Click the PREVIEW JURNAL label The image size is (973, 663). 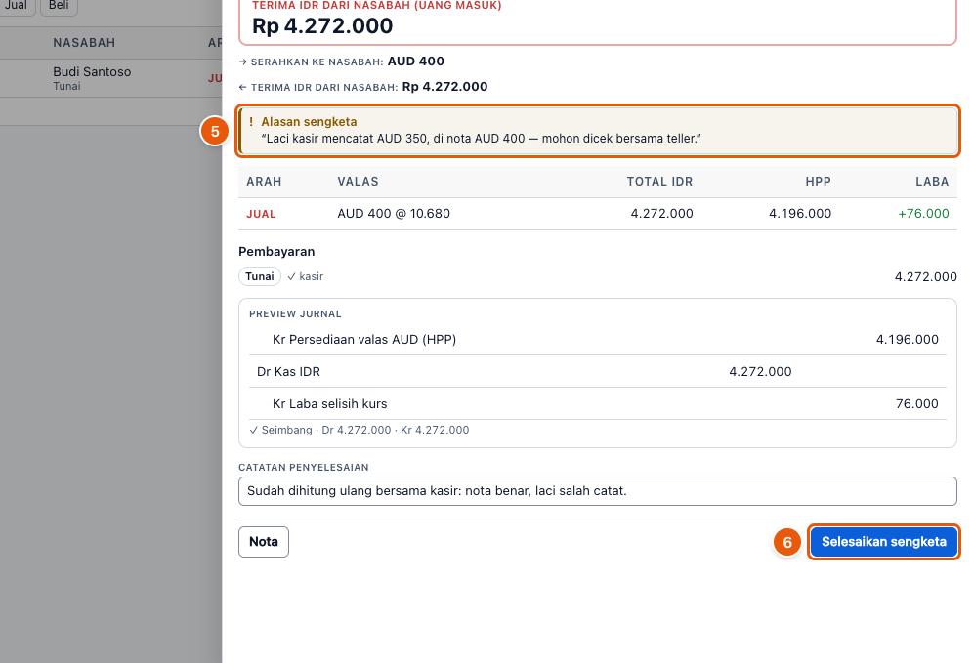[295, 314]
